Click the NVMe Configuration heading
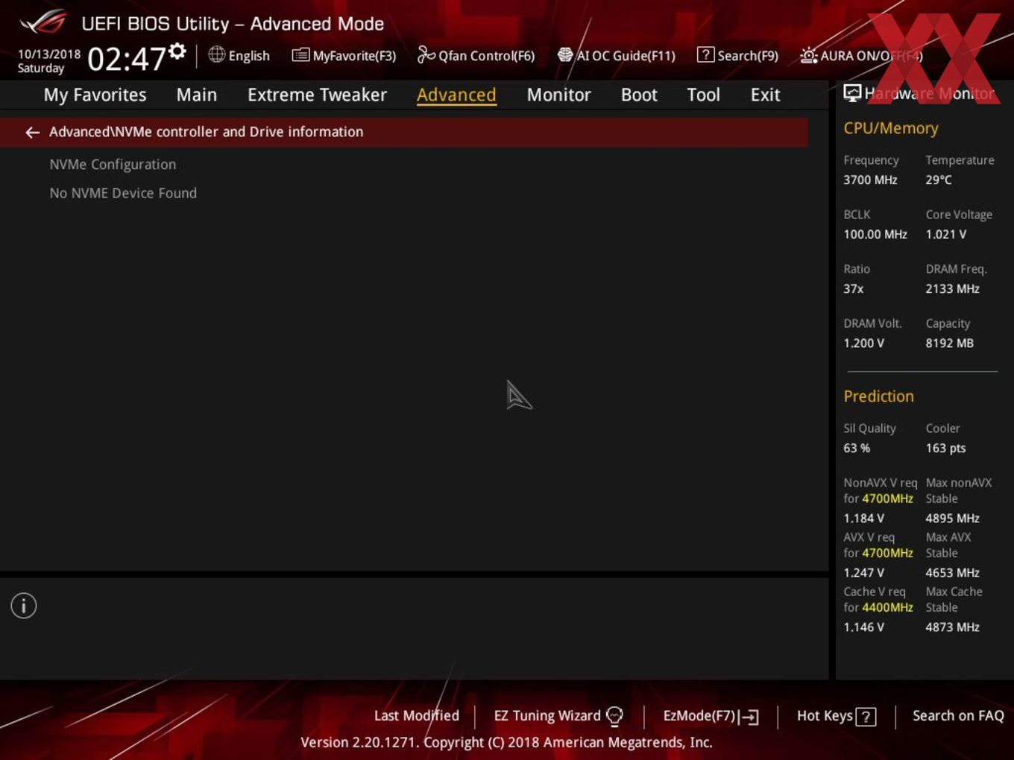 (x=113, y=165)
